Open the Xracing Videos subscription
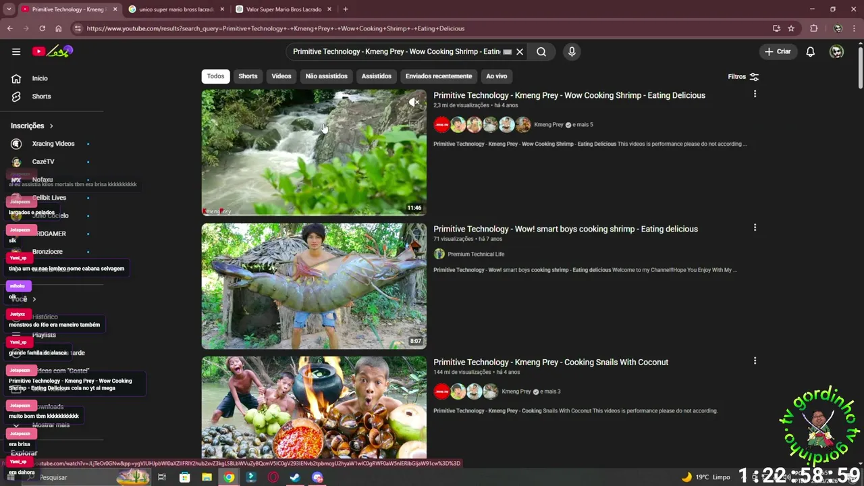 (x=53, y=144)
